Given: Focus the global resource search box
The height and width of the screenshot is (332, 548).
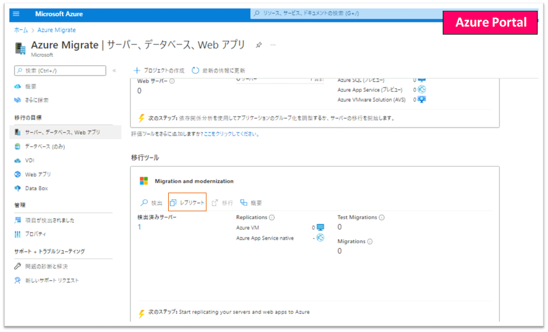Looking at the screenshot, I should 346,13.
